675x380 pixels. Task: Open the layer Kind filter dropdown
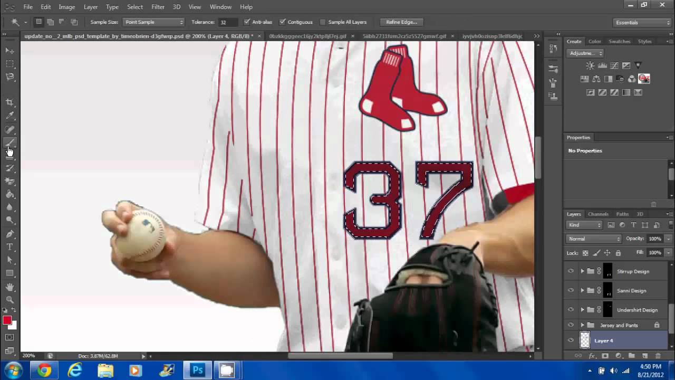585,225
